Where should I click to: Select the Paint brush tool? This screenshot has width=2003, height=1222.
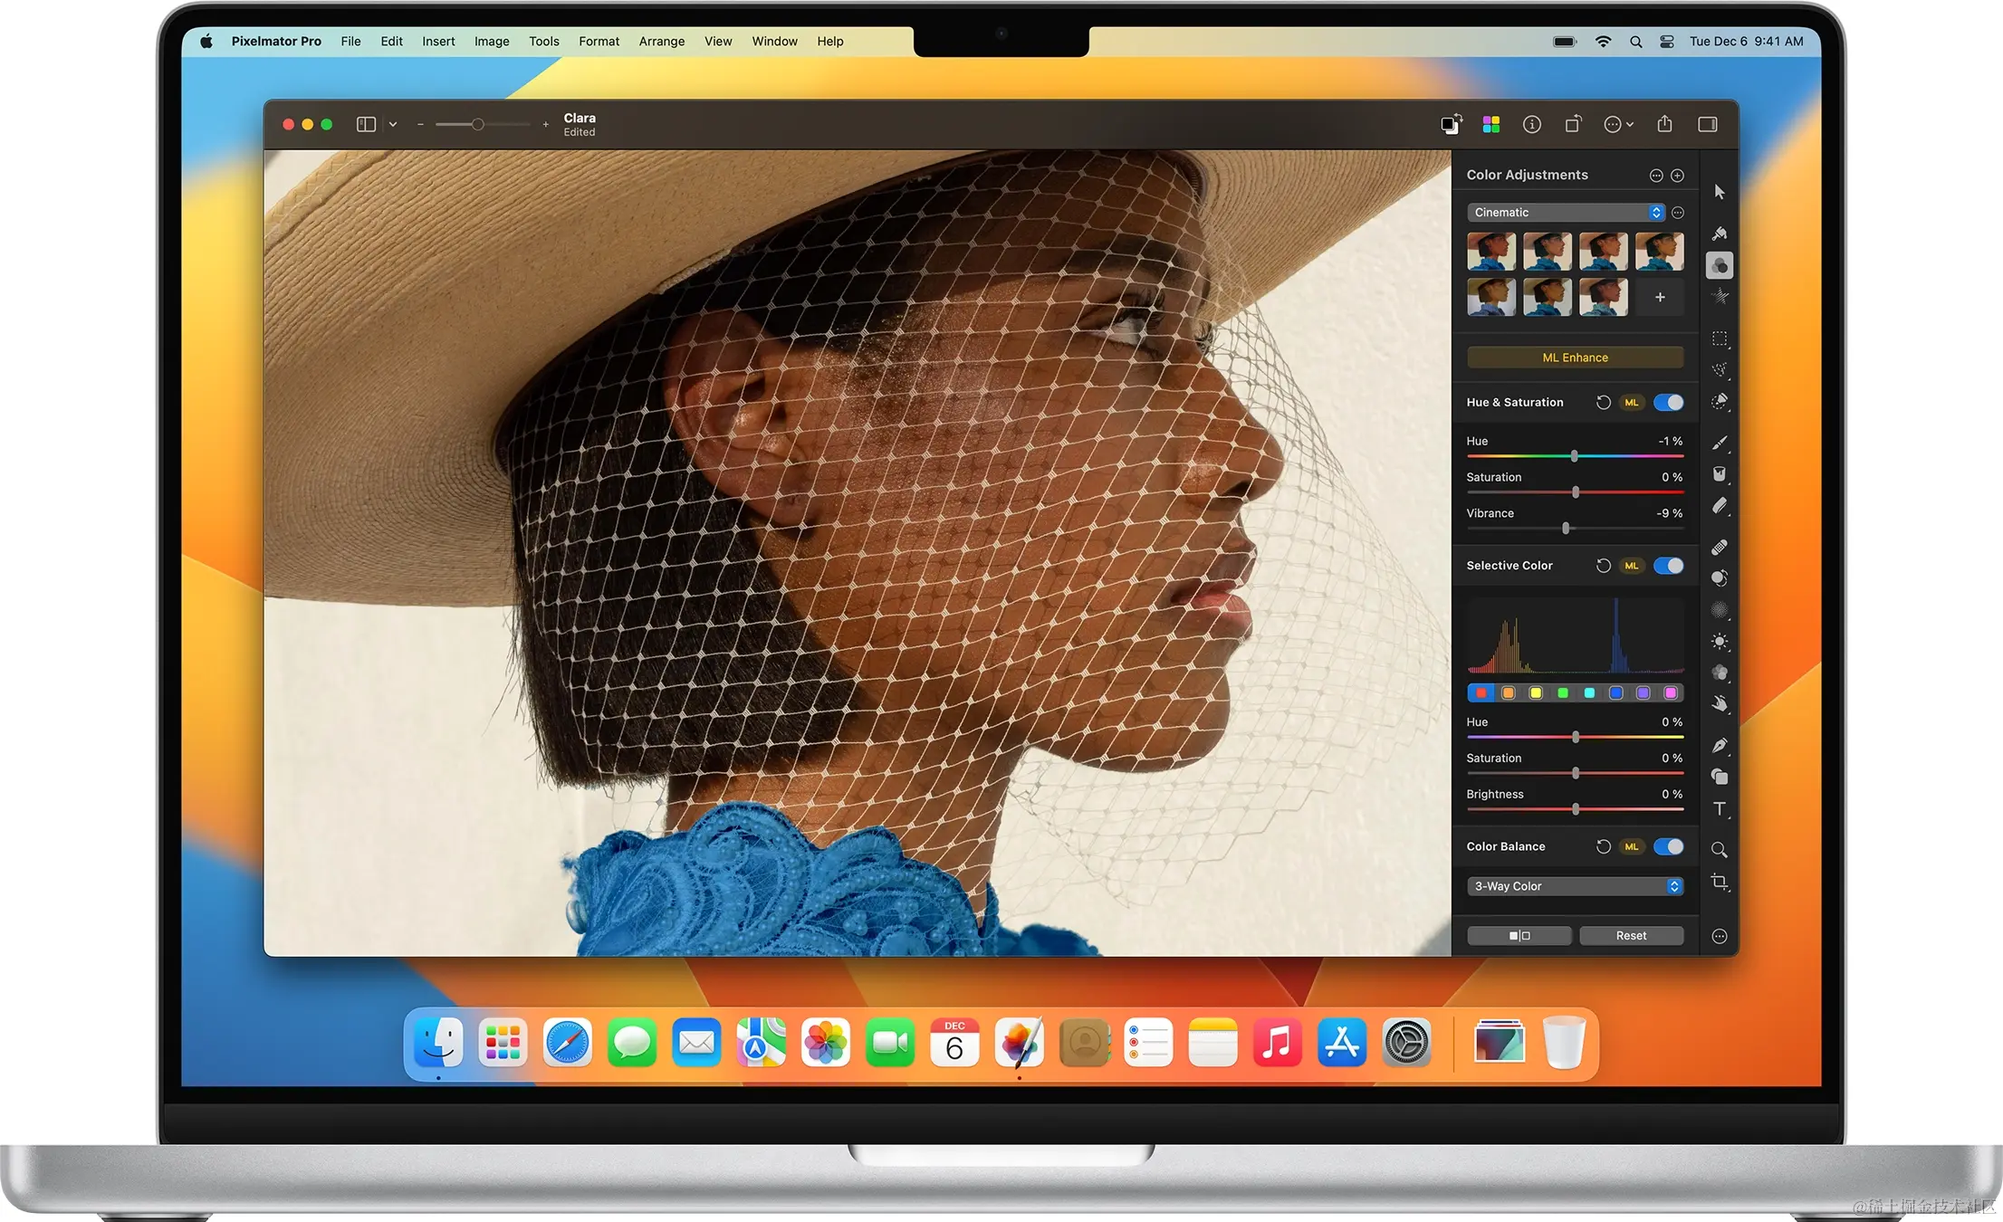(x=1719, y=443)
